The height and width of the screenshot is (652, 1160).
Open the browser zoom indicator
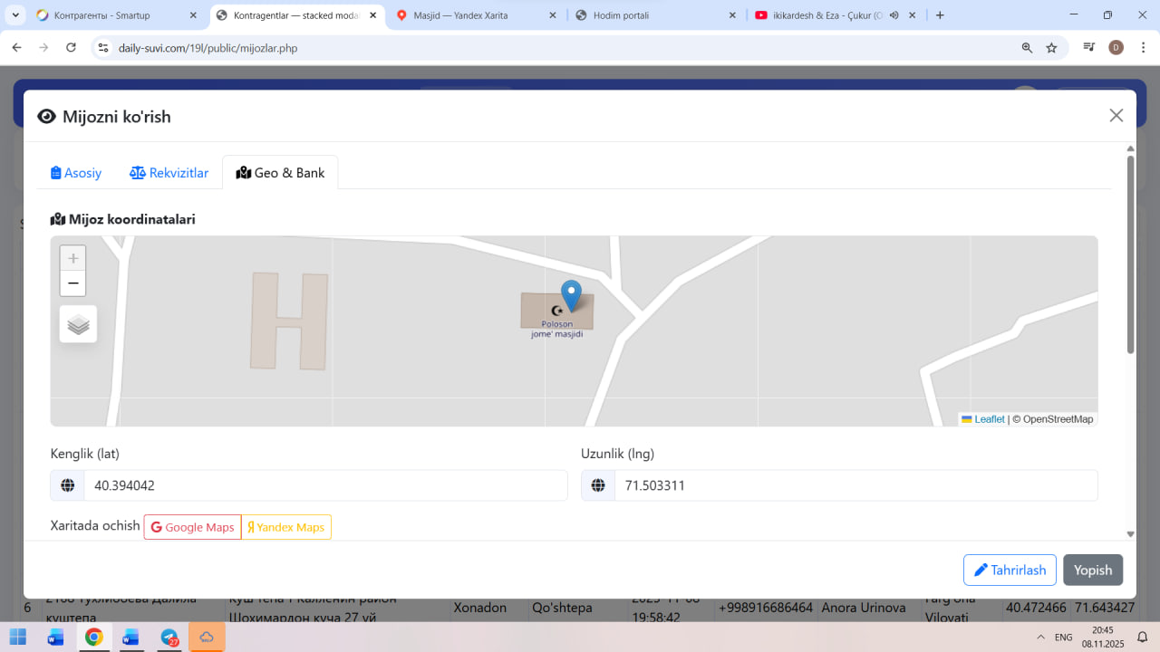[1027, 48]
